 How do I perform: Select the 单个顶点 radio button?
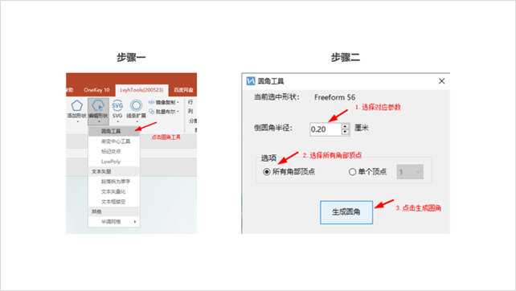click(x=352, y=172)
